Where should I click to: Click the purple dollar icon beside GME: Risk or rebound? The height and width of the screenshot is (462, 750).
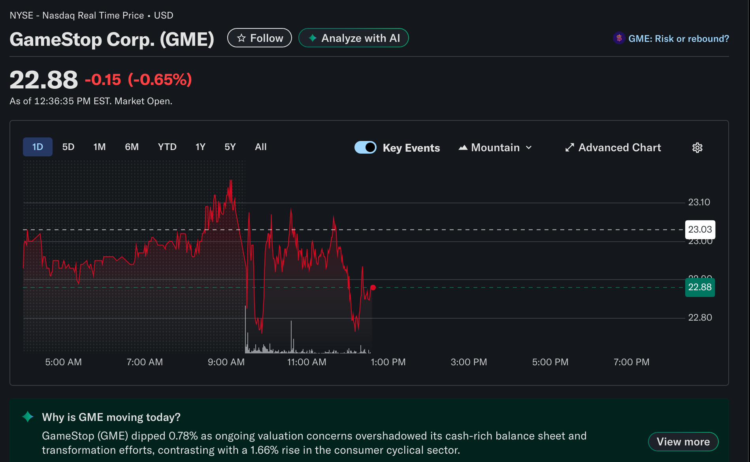click(619, 38)
